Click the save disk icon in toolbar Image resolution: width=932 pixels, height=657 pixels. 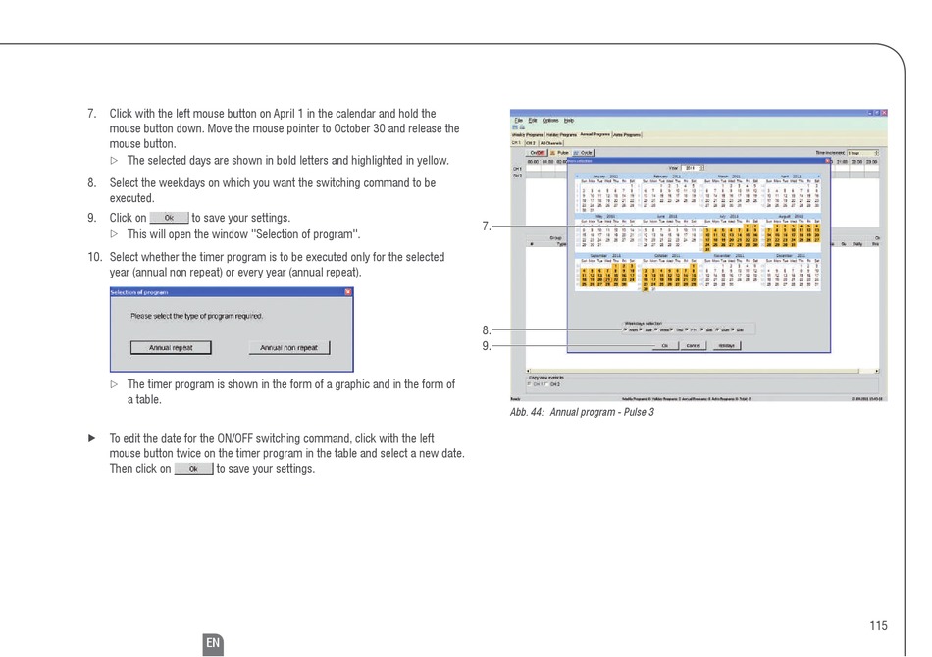(x=515, y=127)
